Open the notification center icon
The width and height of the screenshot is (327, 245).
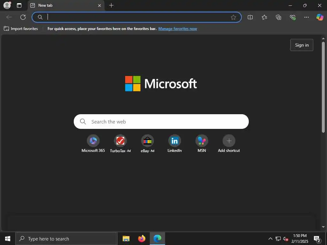point(317,239)
